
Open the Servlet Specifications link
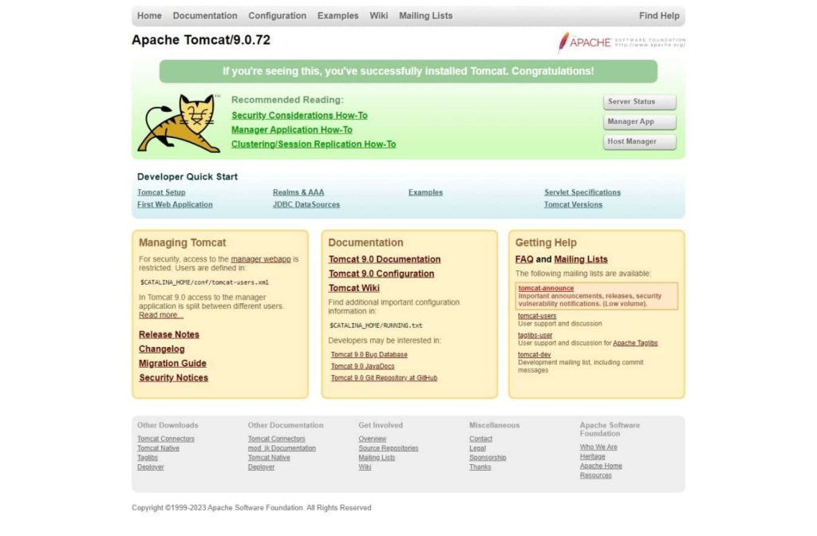click(582, 192)
